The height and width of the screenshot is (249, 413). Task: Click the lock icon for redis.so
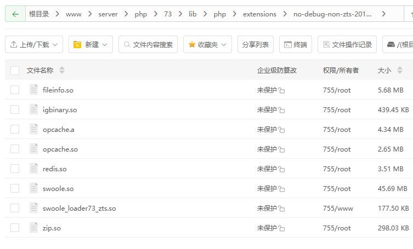tap(281, 169)
